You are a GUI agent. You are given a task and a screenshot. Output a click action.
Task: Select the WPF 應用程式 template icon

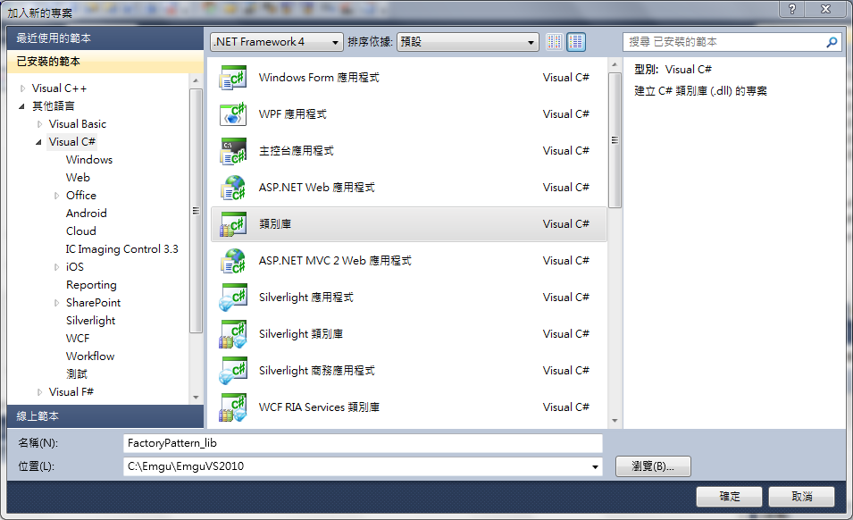pyautogui.click(x=233, y=114)
